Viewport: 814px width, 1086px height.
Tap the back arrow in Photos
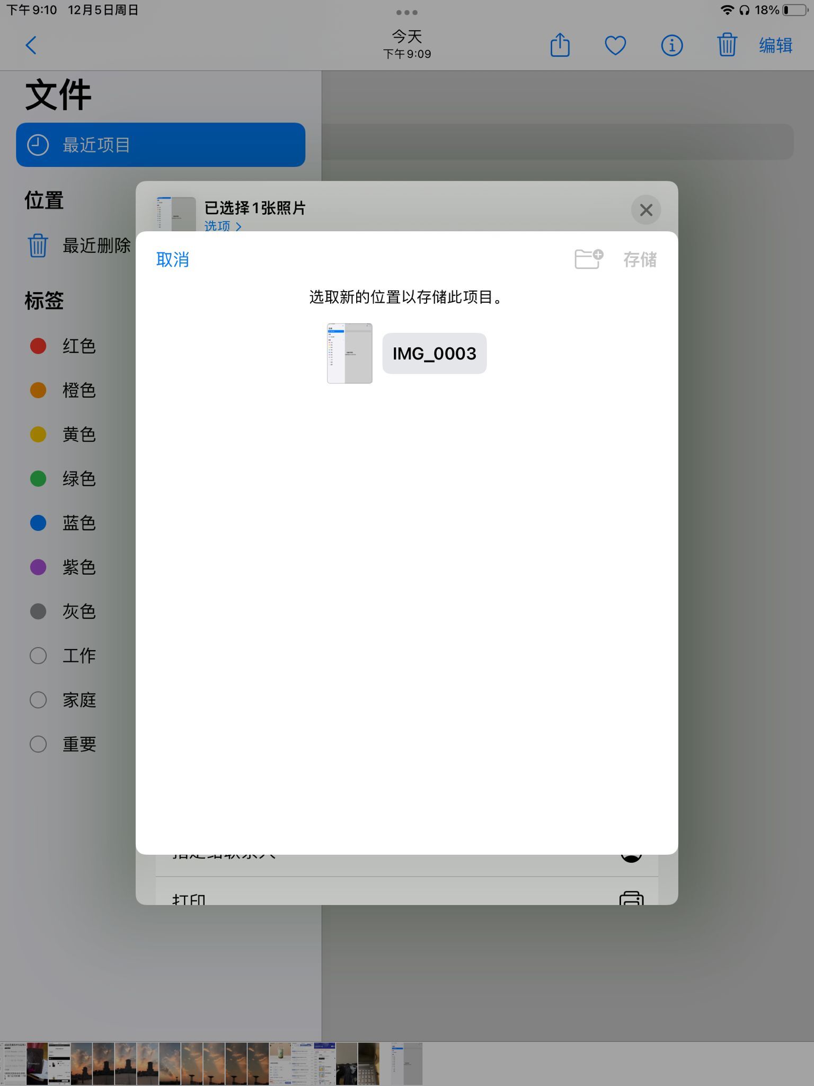pos(31,46)
